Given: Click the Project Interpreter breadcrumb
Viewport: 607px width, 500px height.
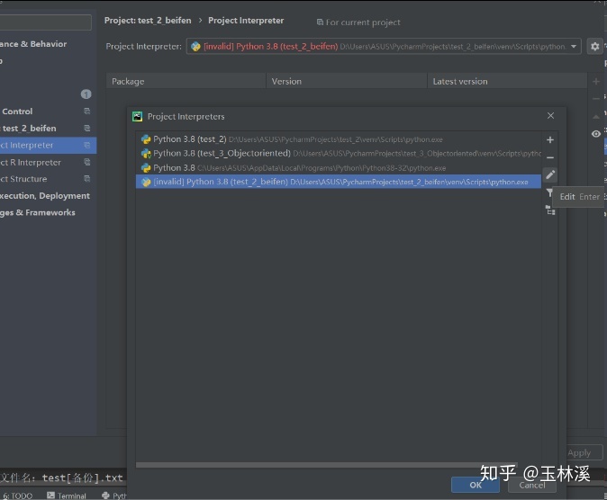Looking at the screenshot, I should pos(246,21).
